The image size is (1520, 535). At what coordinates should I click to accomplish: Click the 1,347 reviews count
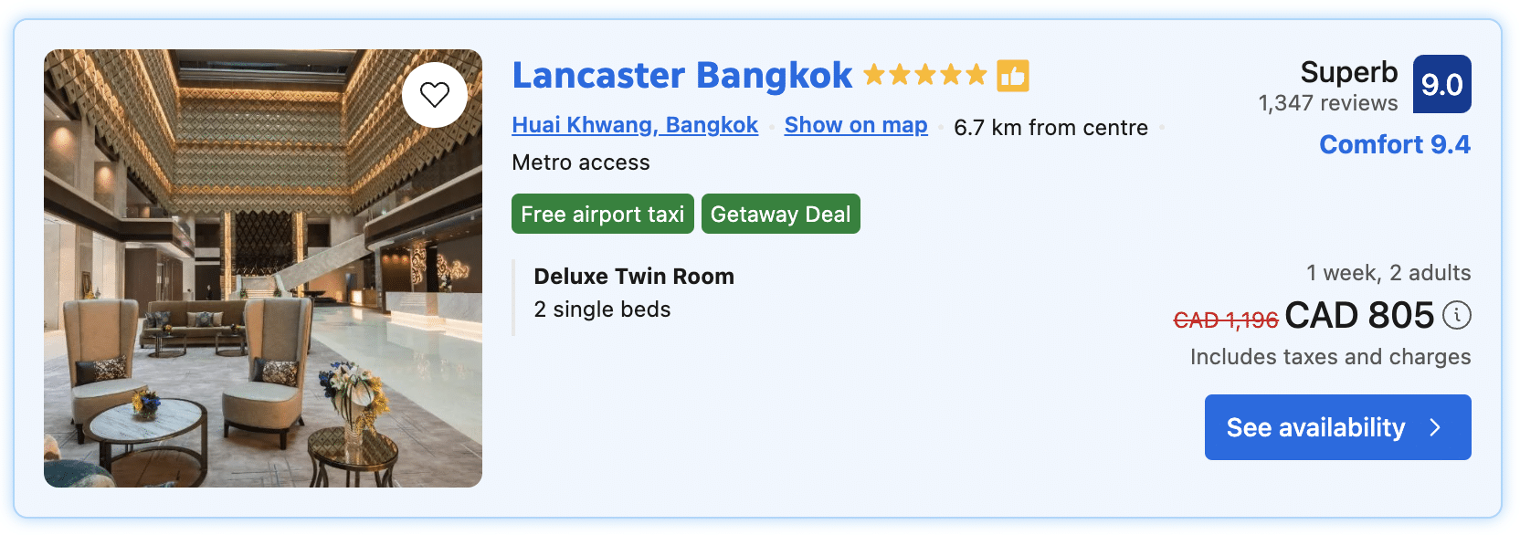pos(1327,103)
